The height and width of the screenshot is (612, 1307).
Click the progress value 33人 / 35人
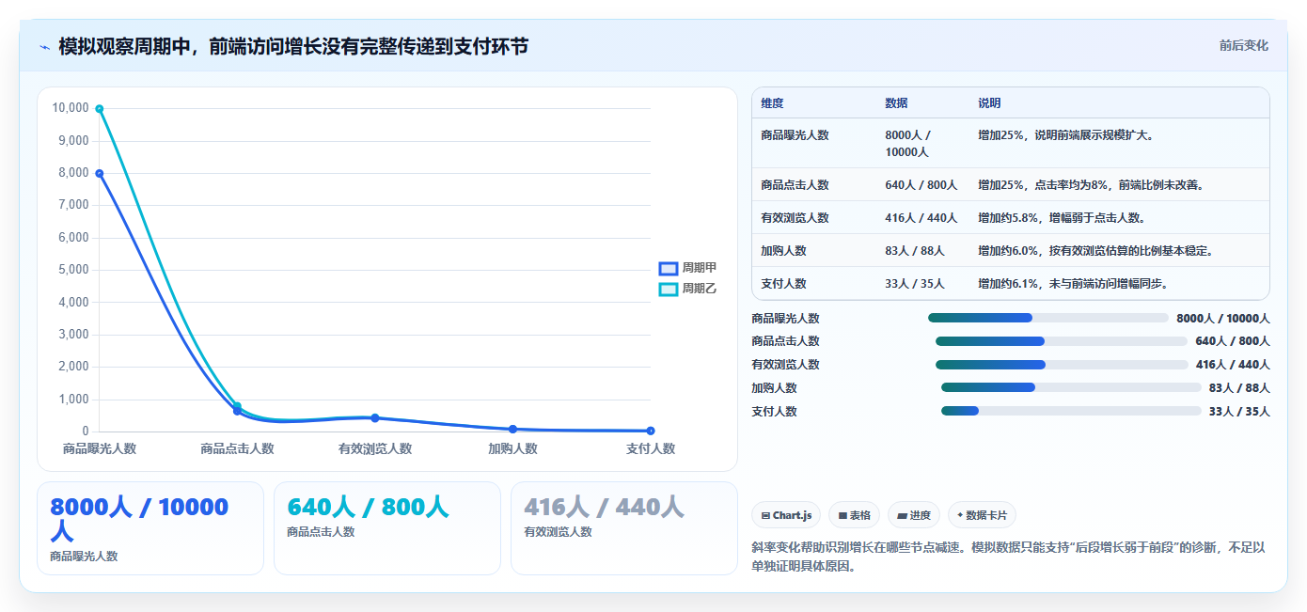click(x=1239, y=411)
